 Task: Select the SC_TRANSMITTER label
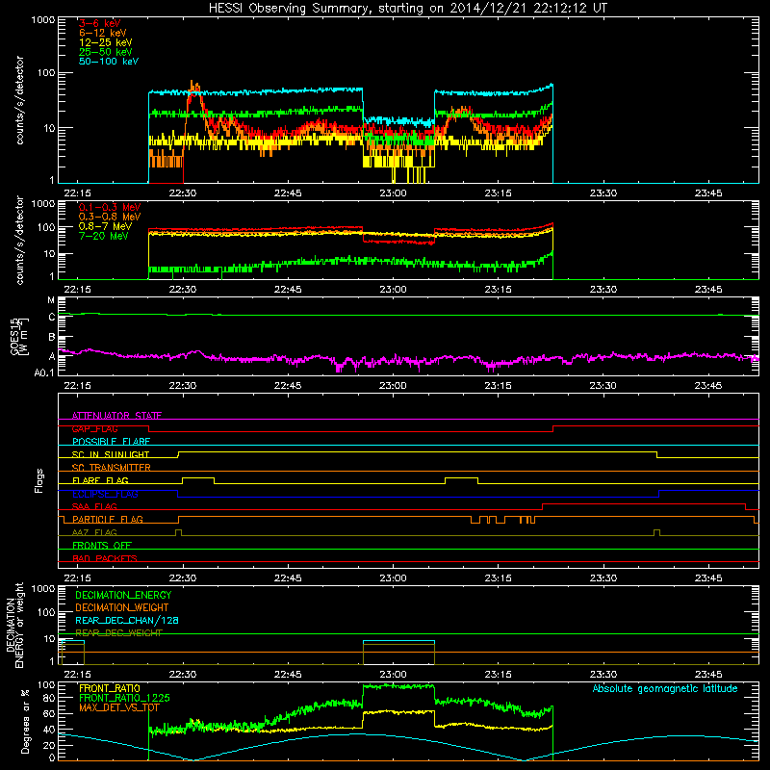[x=111, y=468]
